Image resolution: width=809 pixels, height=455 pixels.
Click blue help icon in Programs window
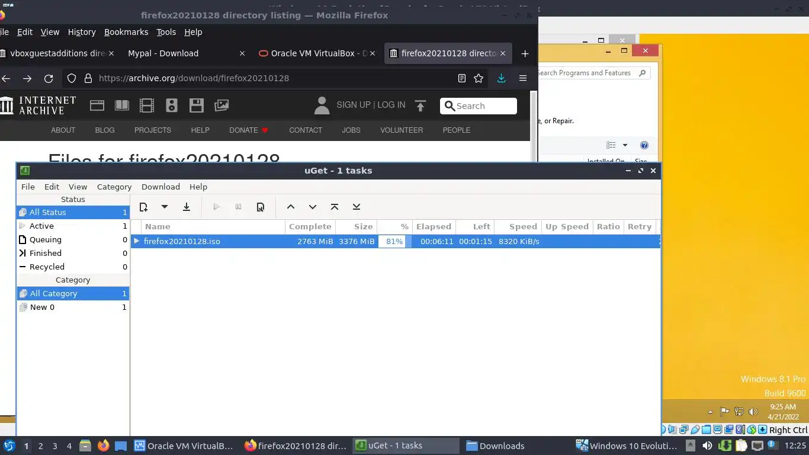(644, 145)
